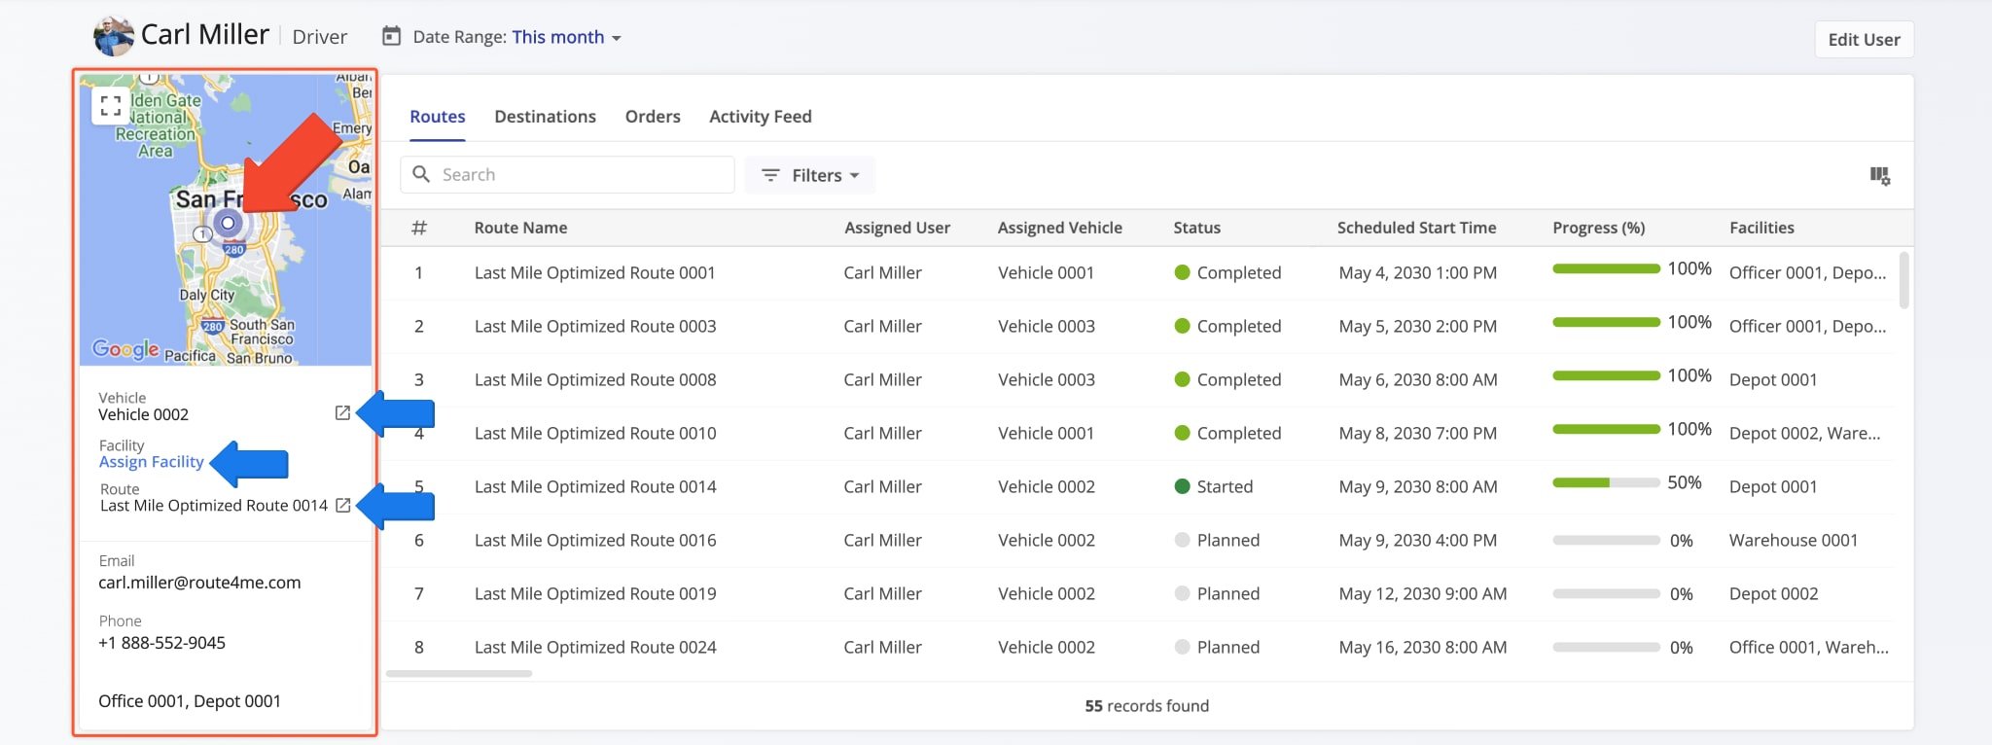Click Warehouse 0001 facility cell
The image size is (1992, 745).
(x=1794, y=541)
